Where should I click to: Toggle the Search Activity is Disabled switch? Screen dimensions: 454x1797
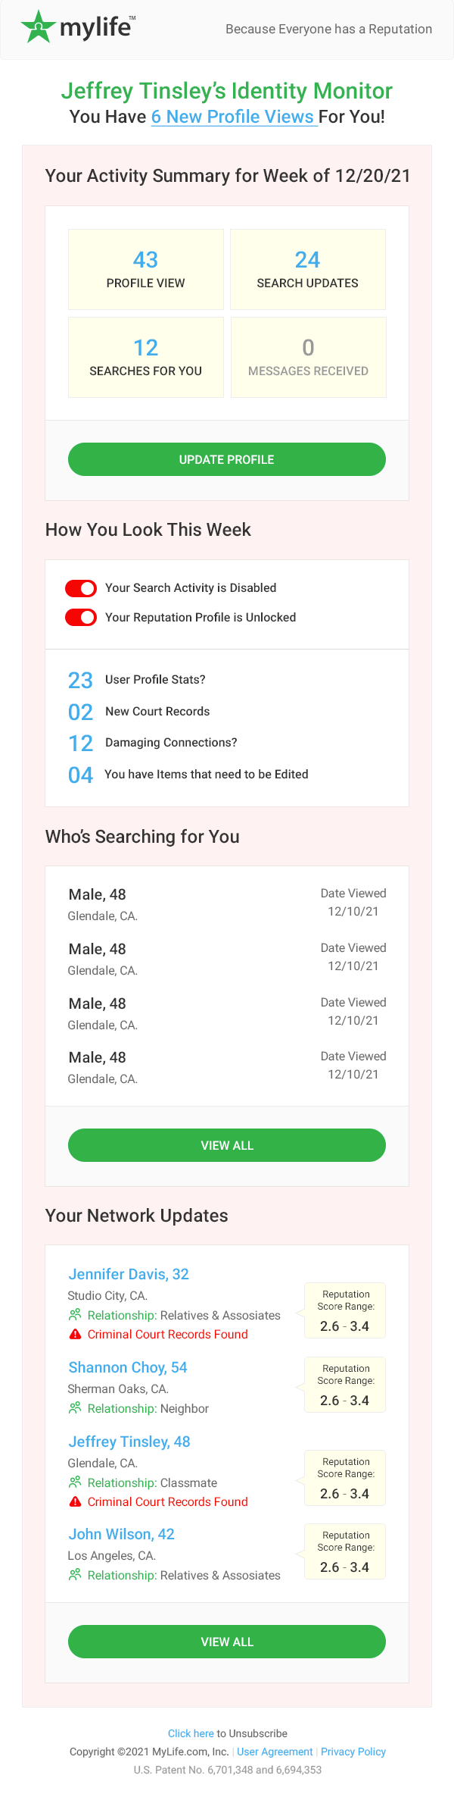pyautogui.click(x=81, y=588)
